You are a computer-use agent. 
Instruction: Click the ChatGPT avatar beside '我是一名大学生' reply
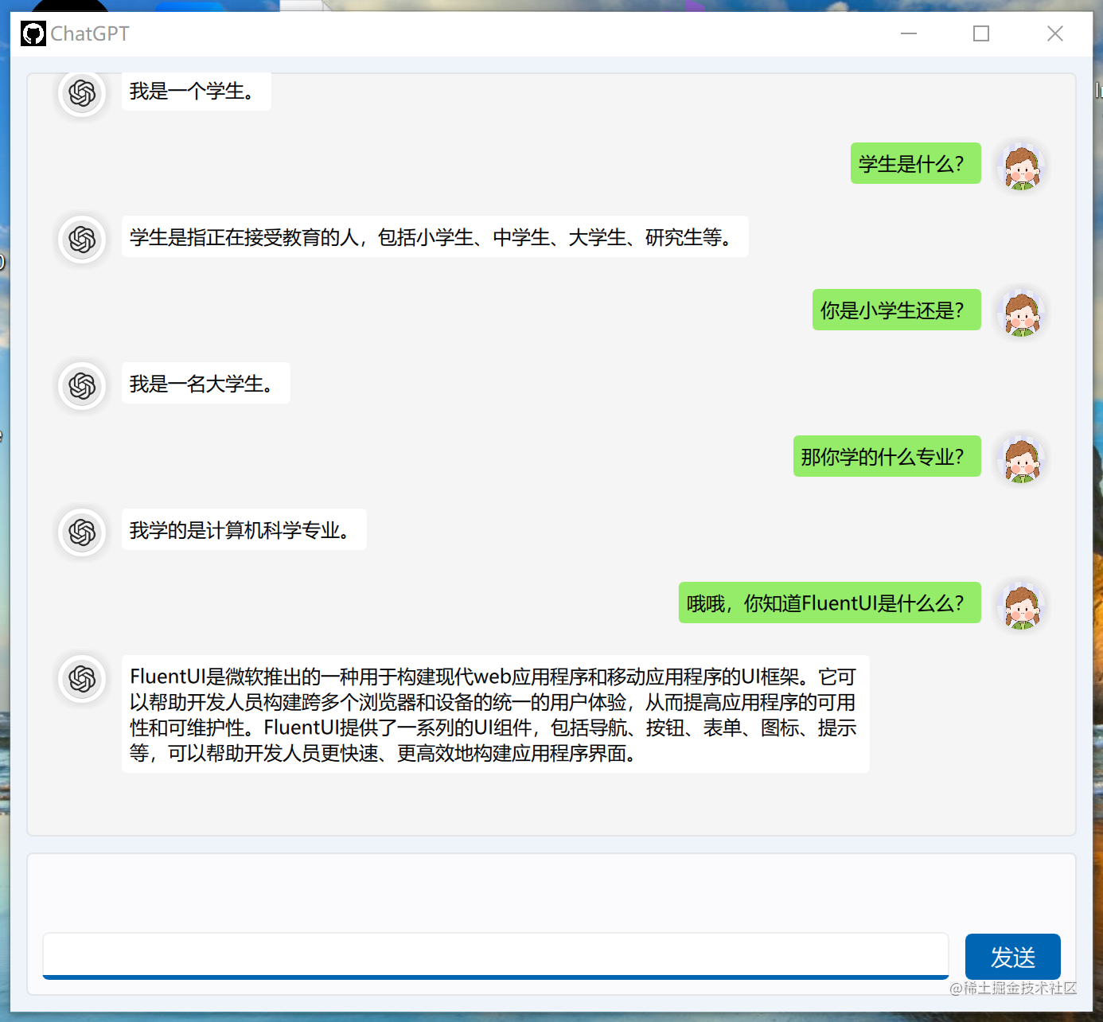[x=82, y=386]
